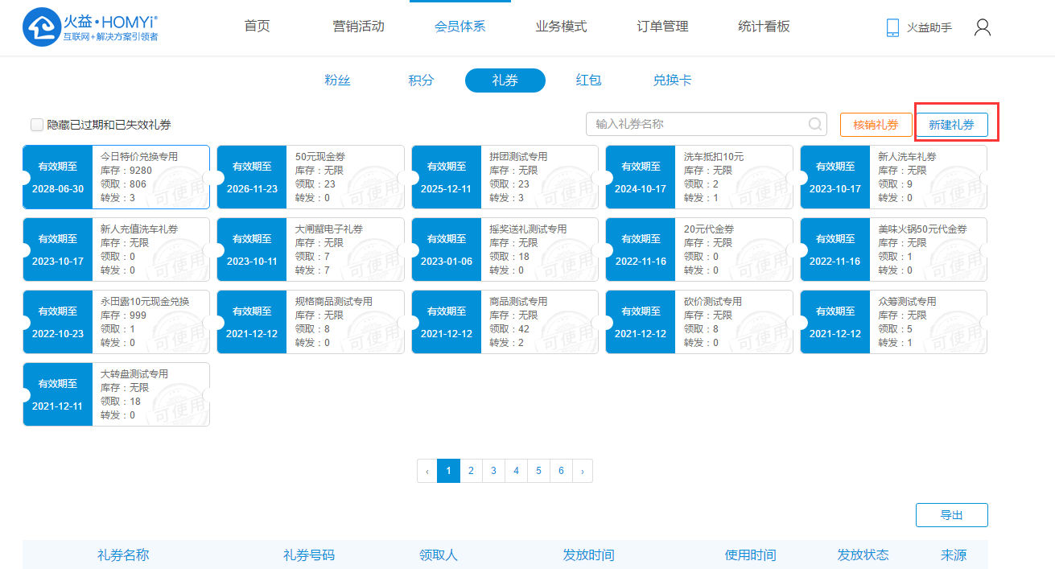Click the 核销礼券 button
This screenshot has height=569, width=1055.
click(x=876, y=125)
